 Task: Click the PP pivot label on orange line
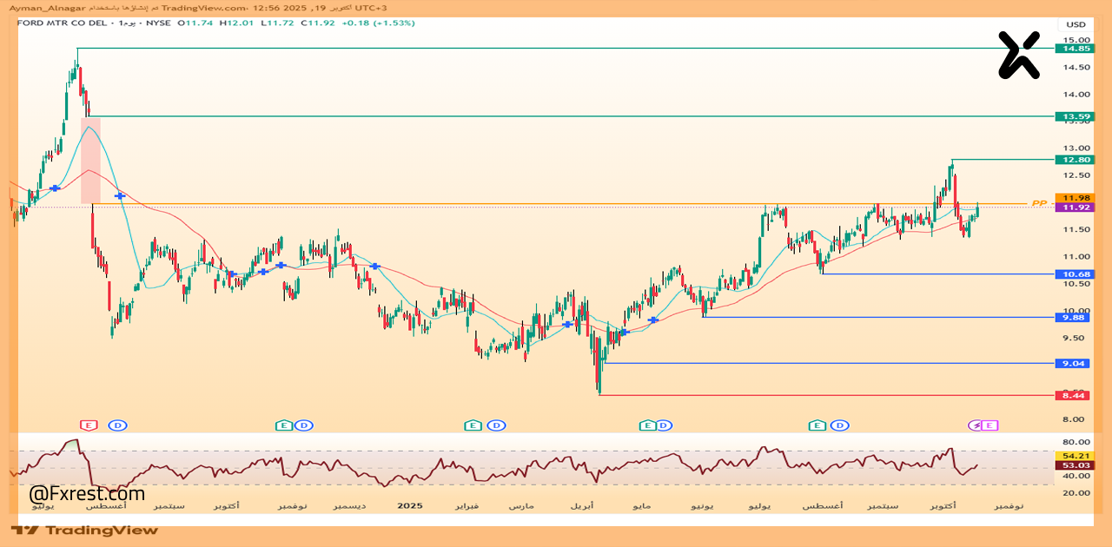tap(1038, 203)
